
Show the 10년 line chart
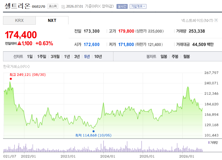click(98, 57)
